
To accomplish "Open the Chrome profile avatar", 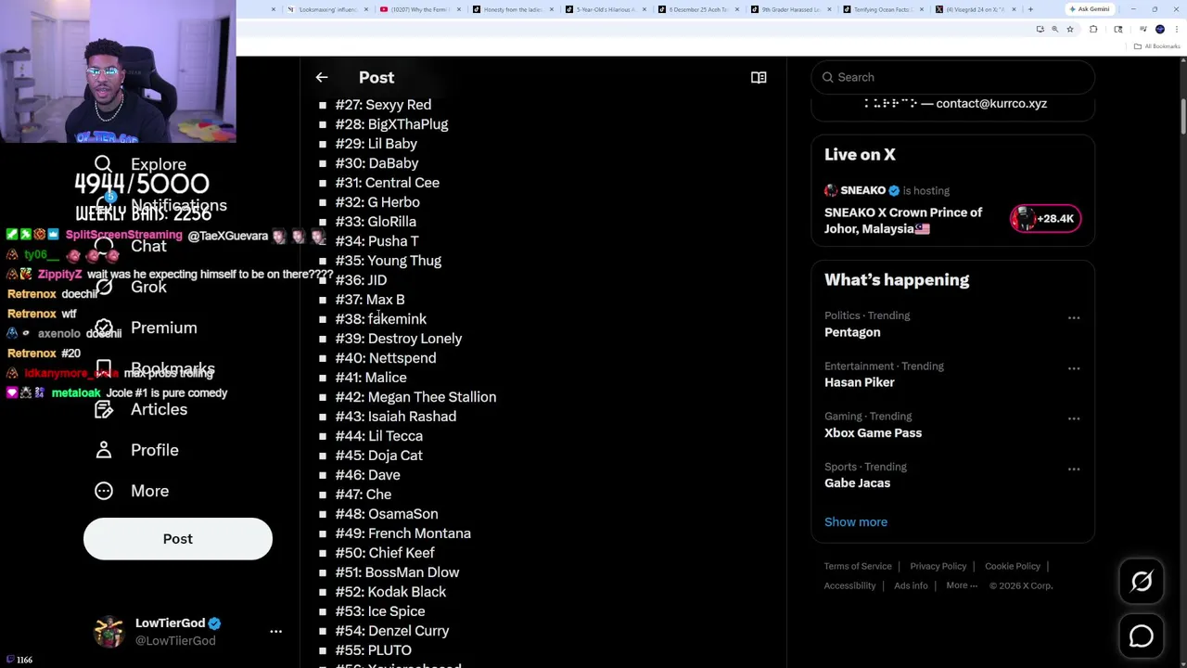I will click(1160, 29).
